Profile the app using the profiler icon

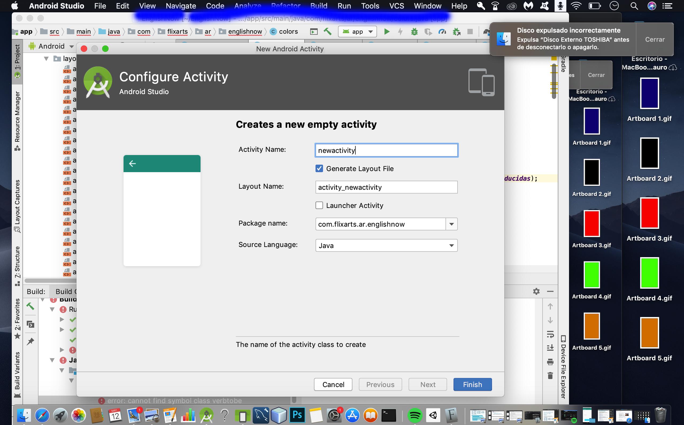click(x=442, y=32)
